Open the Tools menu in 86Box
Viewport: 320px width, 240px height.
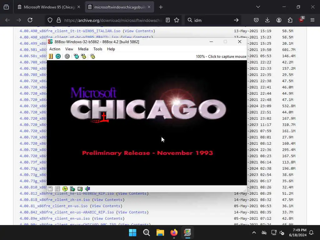pos(98,49)
